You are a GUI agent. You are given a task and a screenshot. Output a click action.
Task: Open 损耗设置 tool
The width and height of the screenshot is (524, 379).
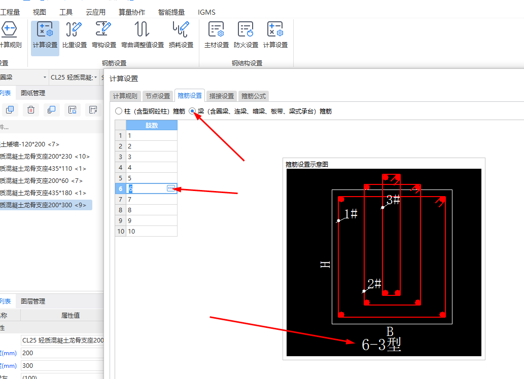[181, 35]
